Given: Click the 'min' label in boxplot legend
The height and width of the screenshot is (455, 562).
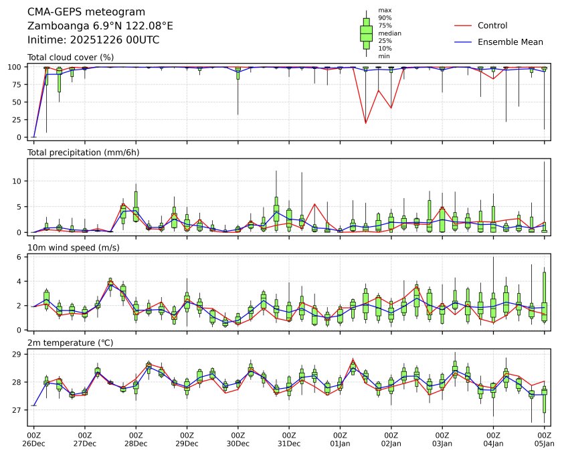Looking at the screenshot, I should point(384,56).
